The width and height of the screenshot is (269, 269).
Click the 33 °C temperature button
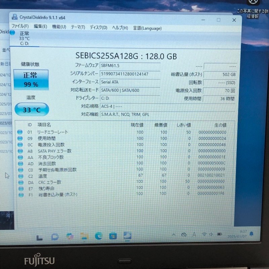32,110
